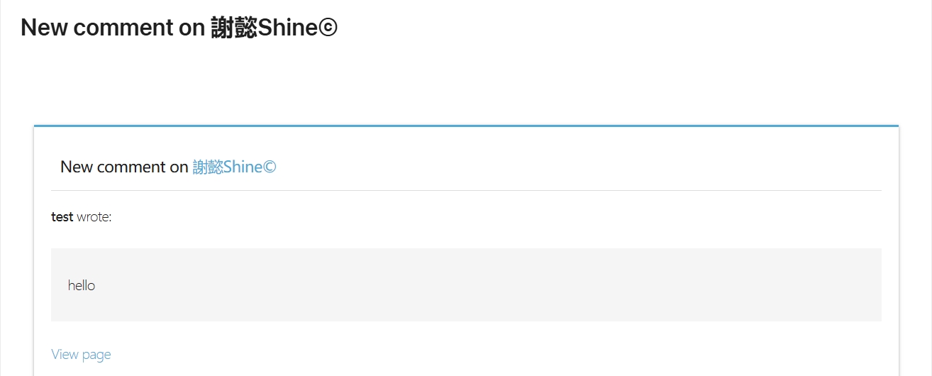Click the word "page" in View page link
This screenshot has width=932, height=376.
pos(96,354)
